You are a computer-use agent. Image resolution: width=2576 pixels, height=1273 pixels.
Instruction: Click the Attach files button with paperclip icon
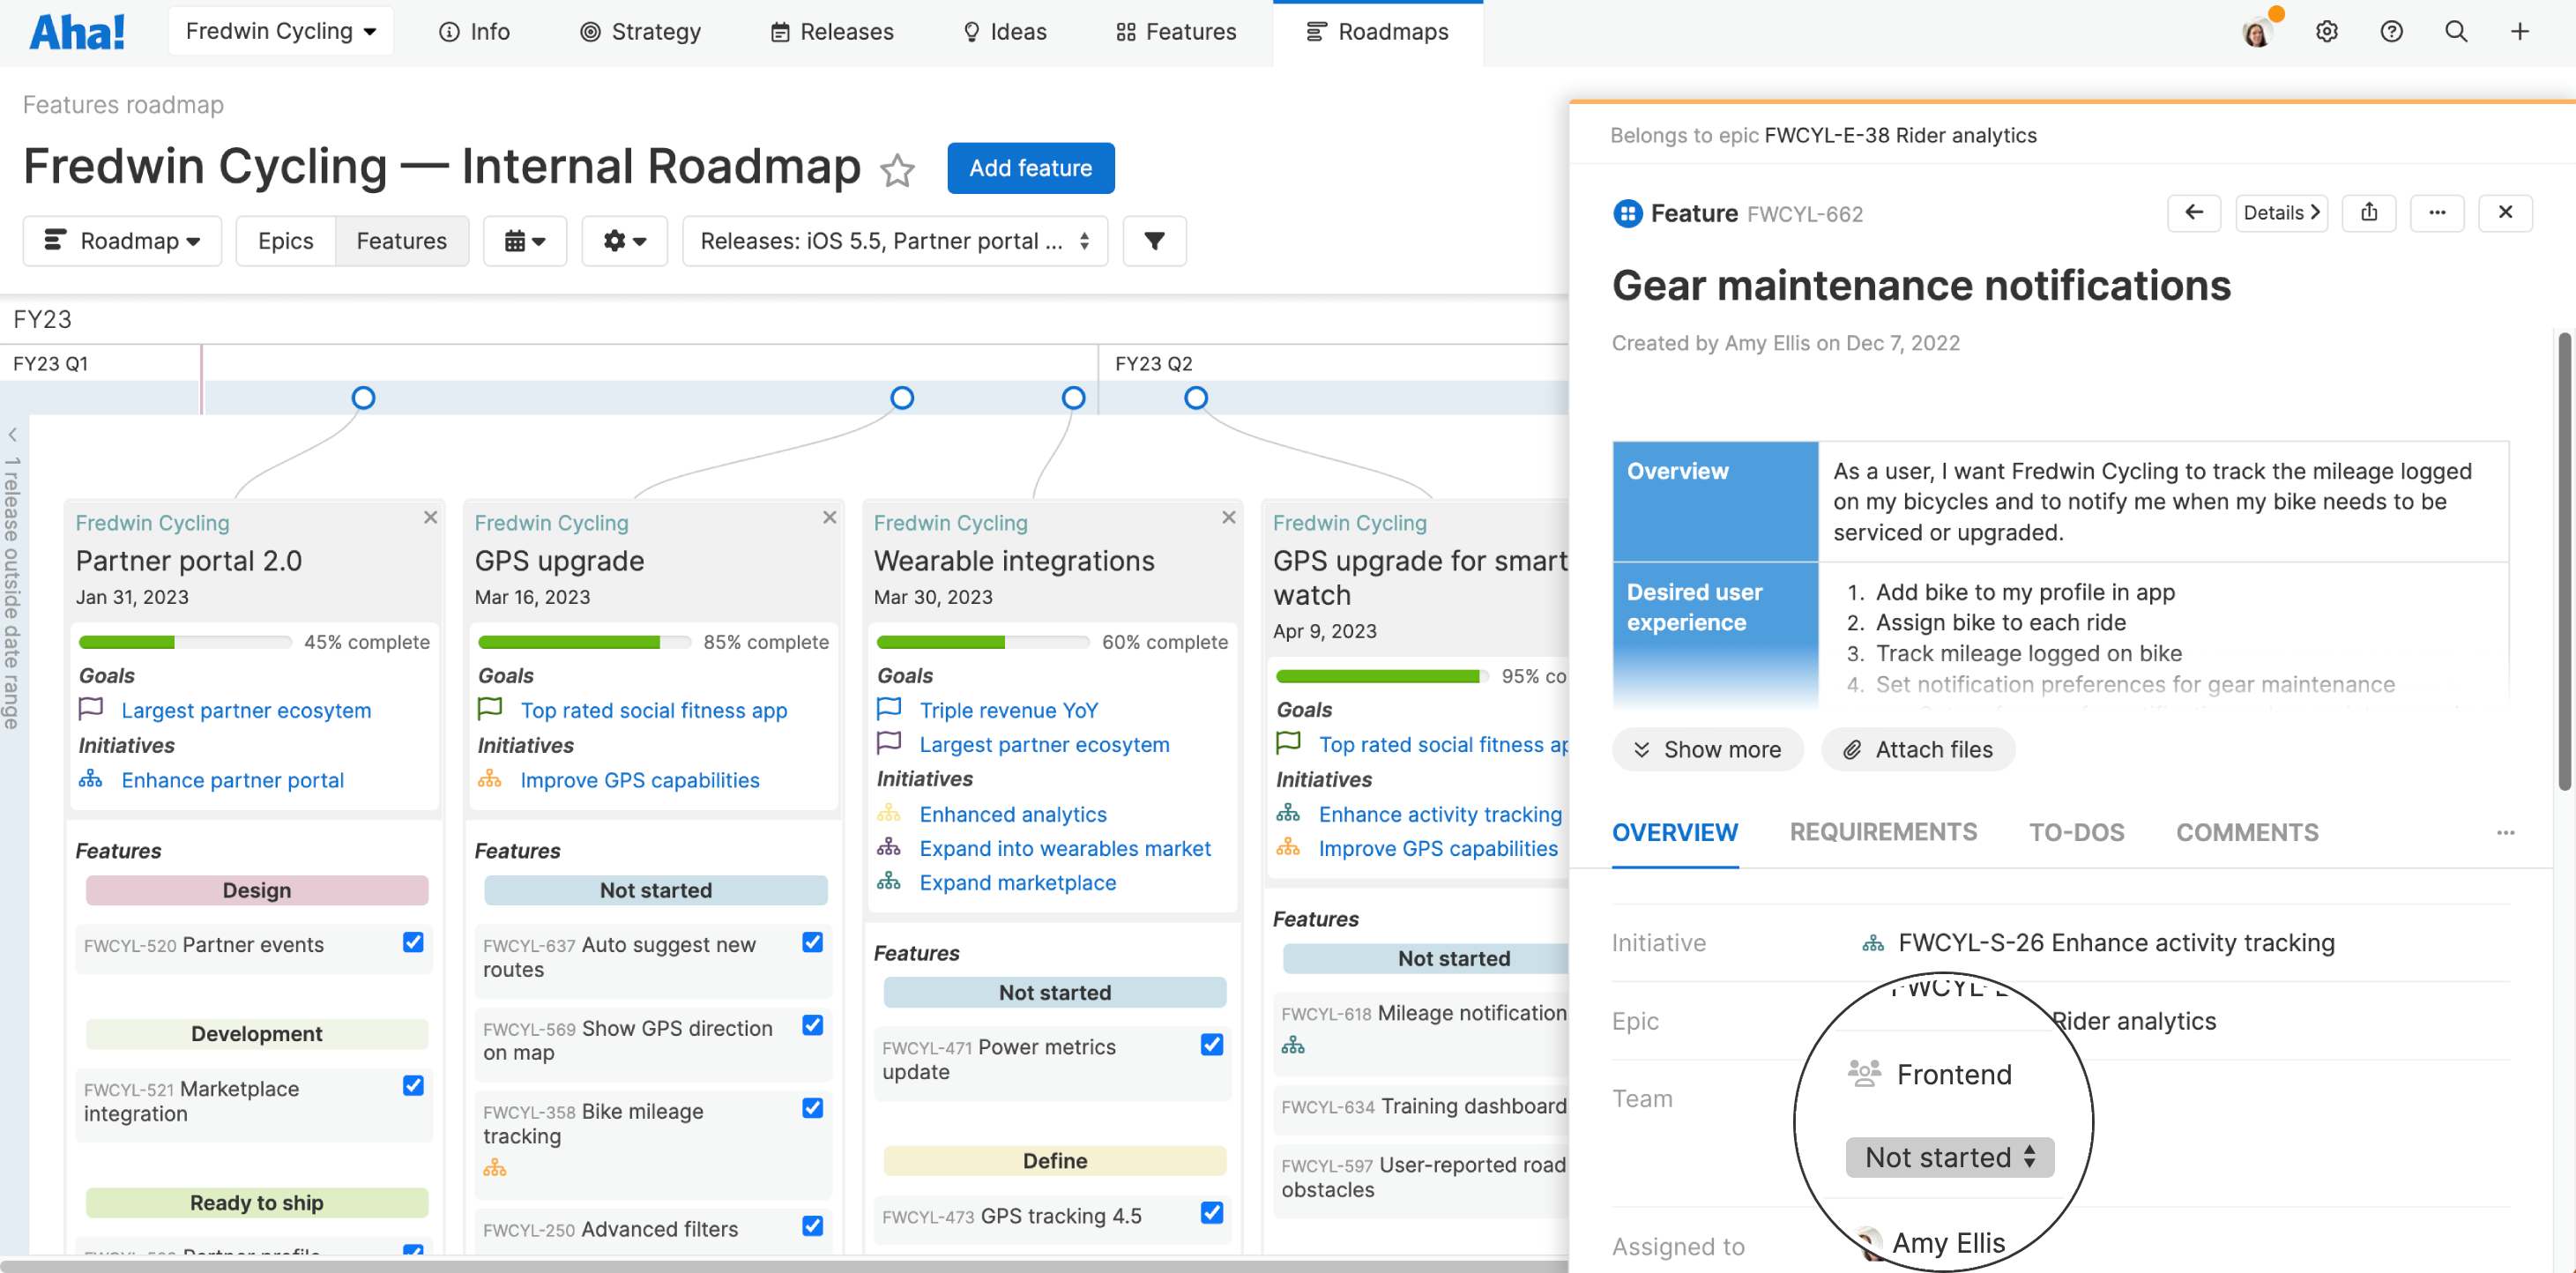tap(1917, 749)
